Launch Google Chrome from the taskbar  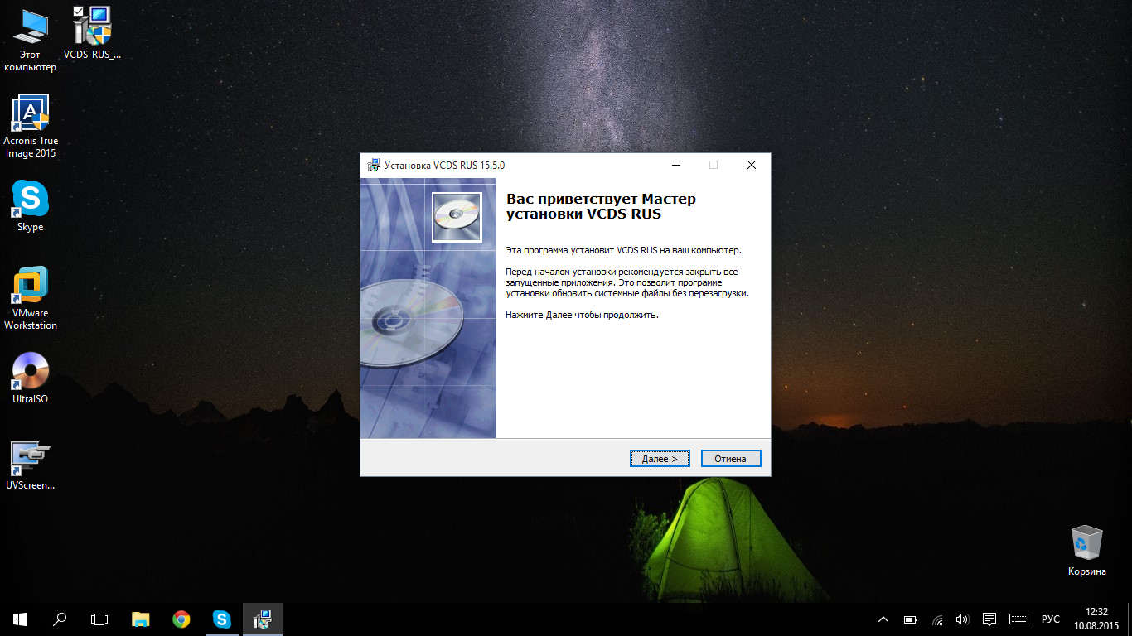click(181, 619)
